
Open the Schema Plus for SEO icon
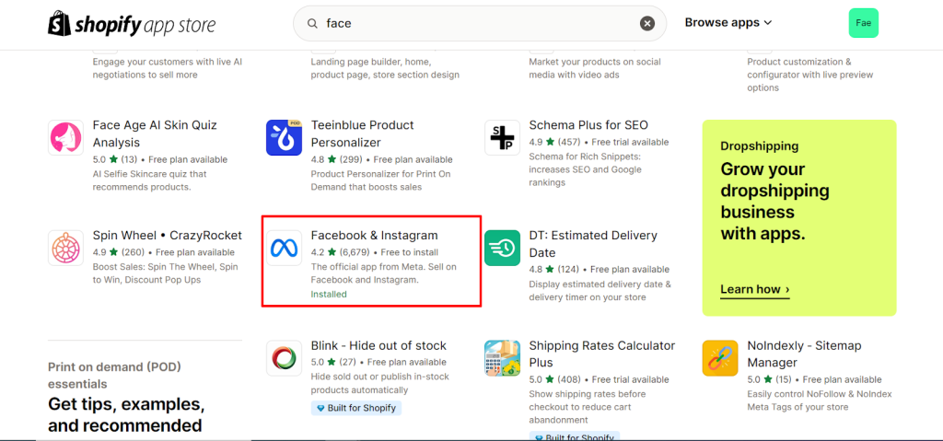(x=503, y=138)
